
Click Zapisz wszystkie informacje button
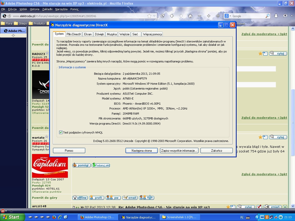(179, 150)
